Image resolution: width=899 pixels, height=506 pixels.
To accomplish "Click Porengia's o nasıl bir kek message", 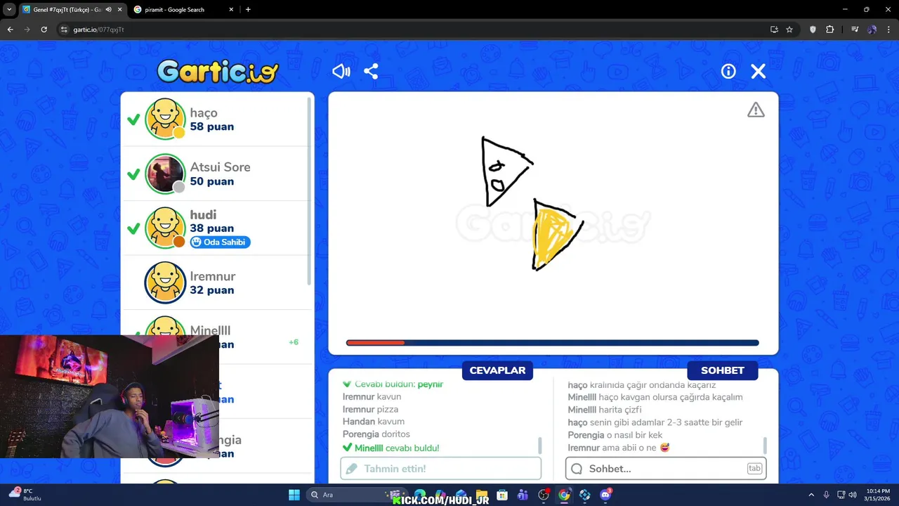I will coord(615,435).
